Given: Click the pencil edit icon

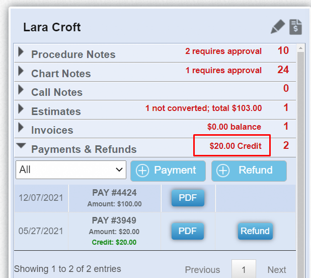Looking at the screenshot, I should pyautogui.click(x=278, y=27).
